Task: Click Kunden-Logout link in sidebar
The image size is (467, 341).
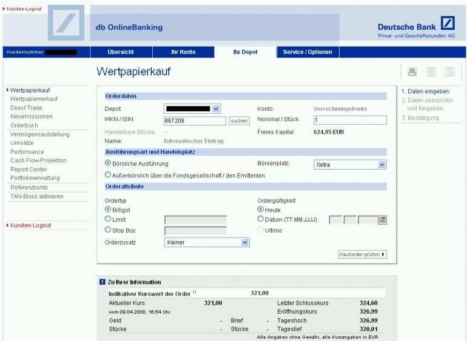Action: 31,225
